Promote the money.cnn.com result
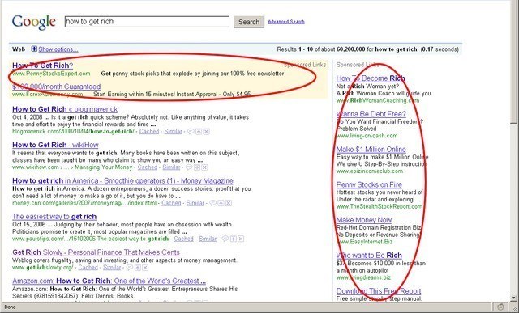 pos(221,203)
